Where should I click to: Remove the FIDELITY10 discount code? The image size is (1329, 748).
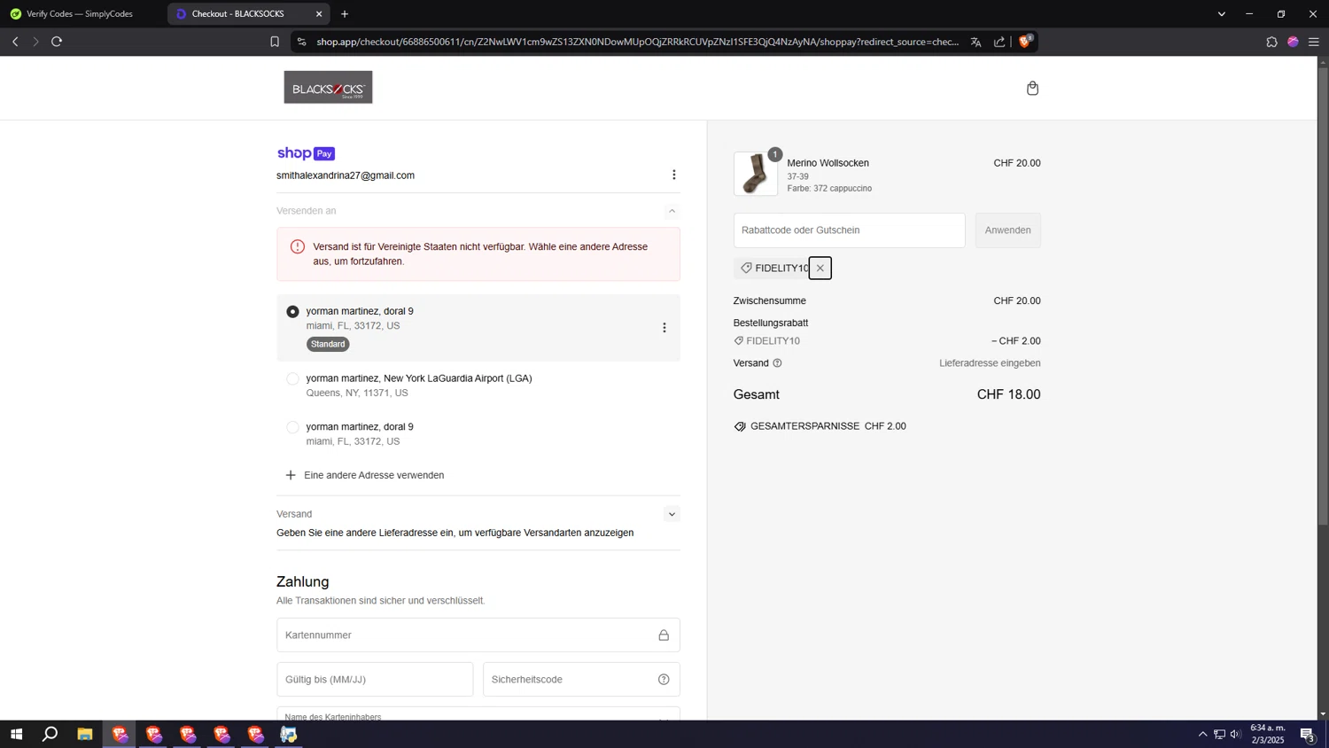pyautogui.click(x=820, y=268)
